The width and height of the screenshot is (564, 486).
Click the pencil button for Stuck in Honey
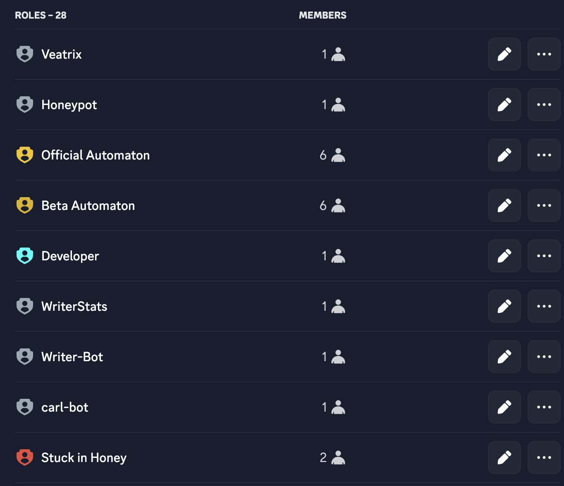coord(504,457)
